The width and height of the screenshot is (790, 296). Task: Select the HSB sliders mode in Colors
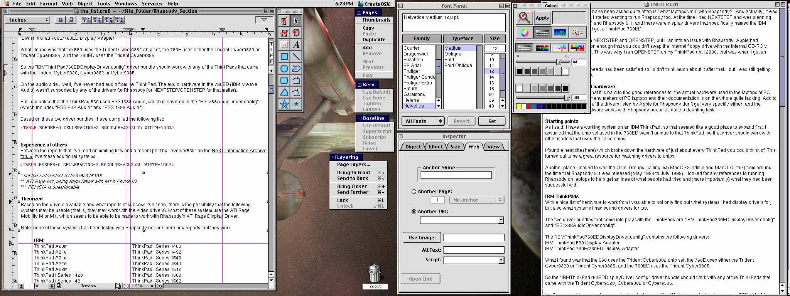pos(577,48)
